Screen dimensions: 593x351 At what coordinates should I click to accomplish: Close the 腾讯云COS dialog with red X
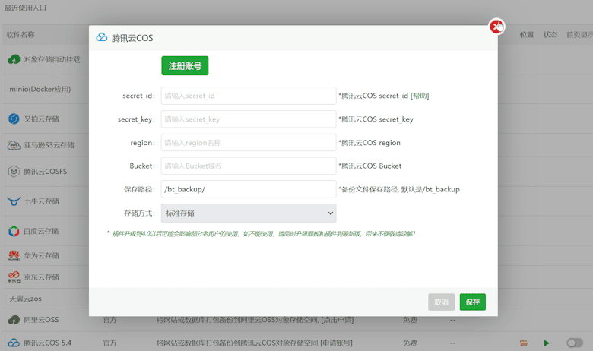point(496,27)
